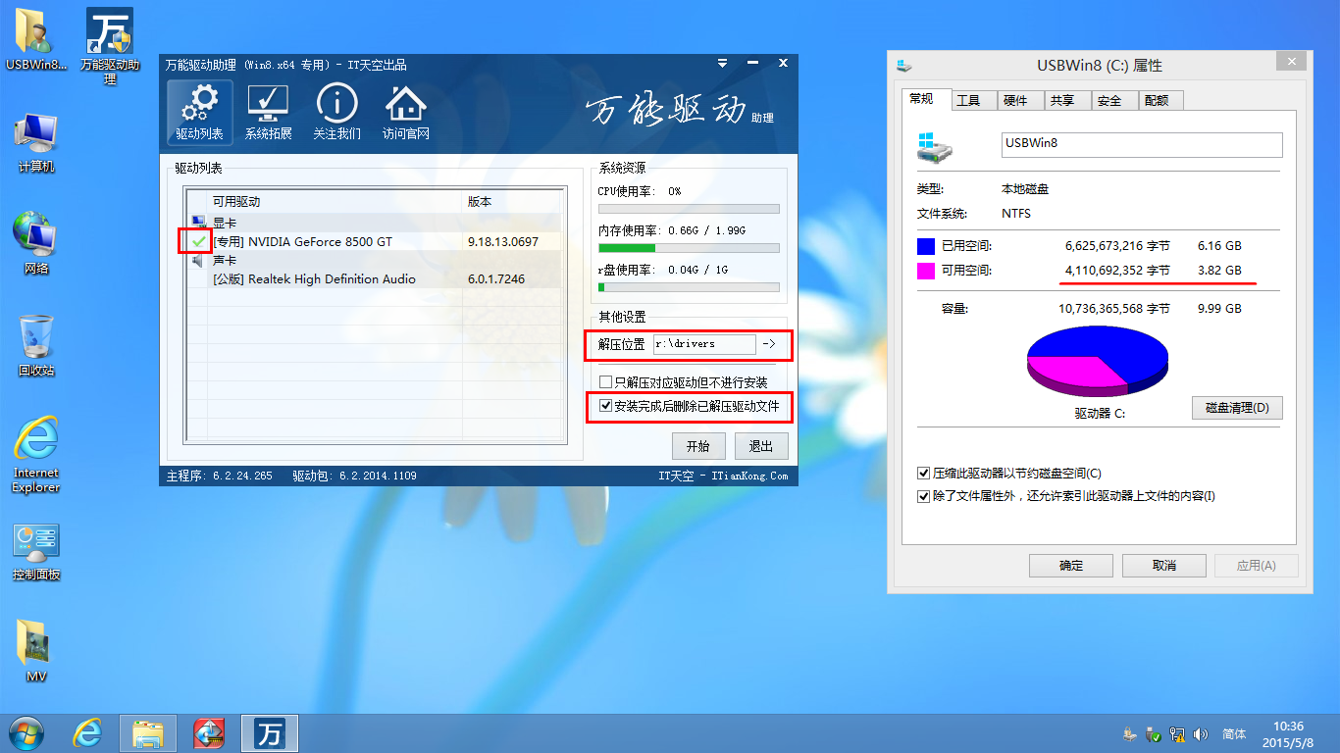Open the 万能驱动助理 desktop shortcut
Image resolution: width=1340 pixels, height=753 pixels.
(110, 47)
